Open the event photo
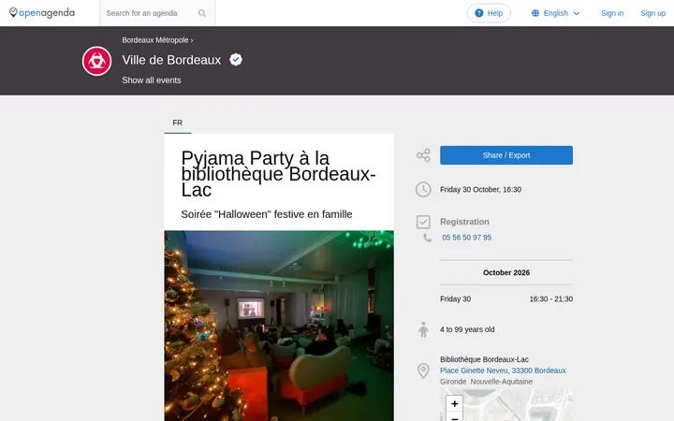Image resolution: width=674 pixels, height=421 pixels. click(279, 326)
